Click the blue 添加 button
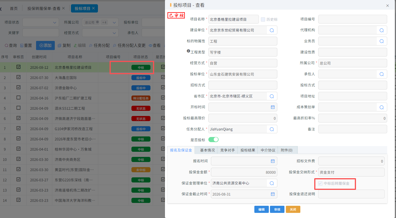This screenshot has width=396, height=218. [45, 45]
